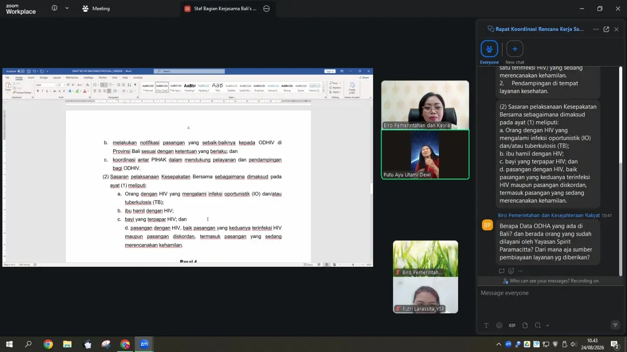This screenshot has width=627, height=352.
Task: Pop out the chat panel into new window
Action: [606, 29]
